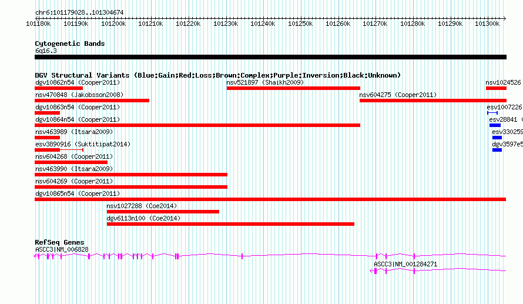Screen dimensions: 523x304
Task: Click the dgv10862n54 (Cooper2011) variant label
Action: pyautogui.click(x=78, y=82)
